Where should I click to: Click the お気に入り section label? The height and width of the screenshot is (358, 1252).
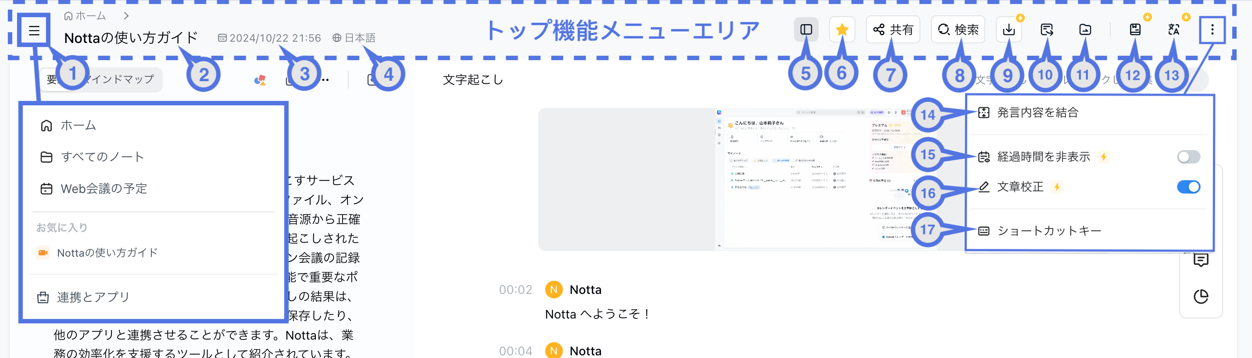(62, 227)
